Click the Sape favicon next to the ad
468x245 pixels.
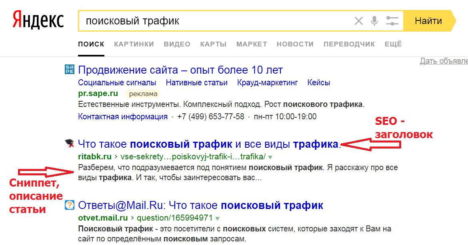pyautogui.click(x=70, y=70)
